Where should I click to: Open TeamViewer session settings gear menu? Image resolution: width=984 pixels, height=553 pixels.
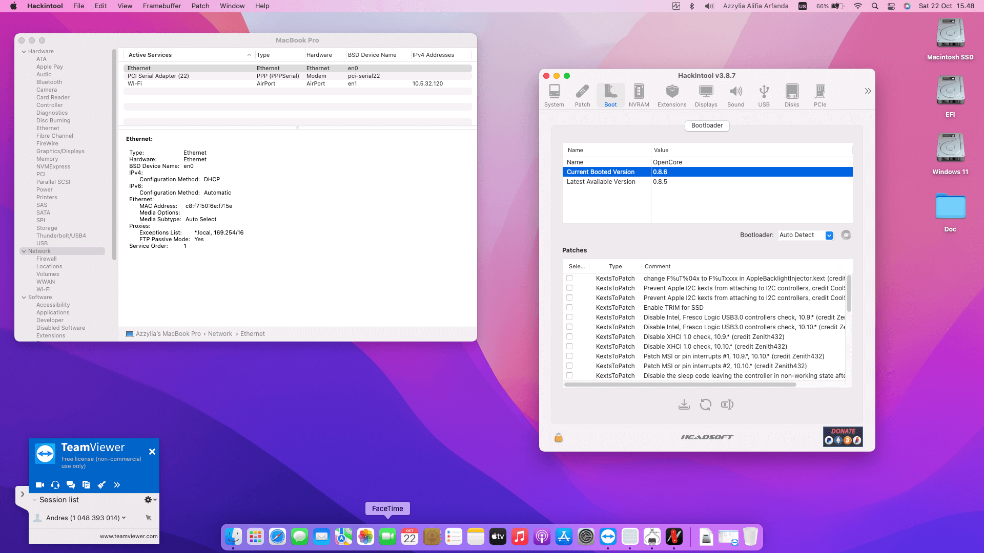(x=150, y=500)
